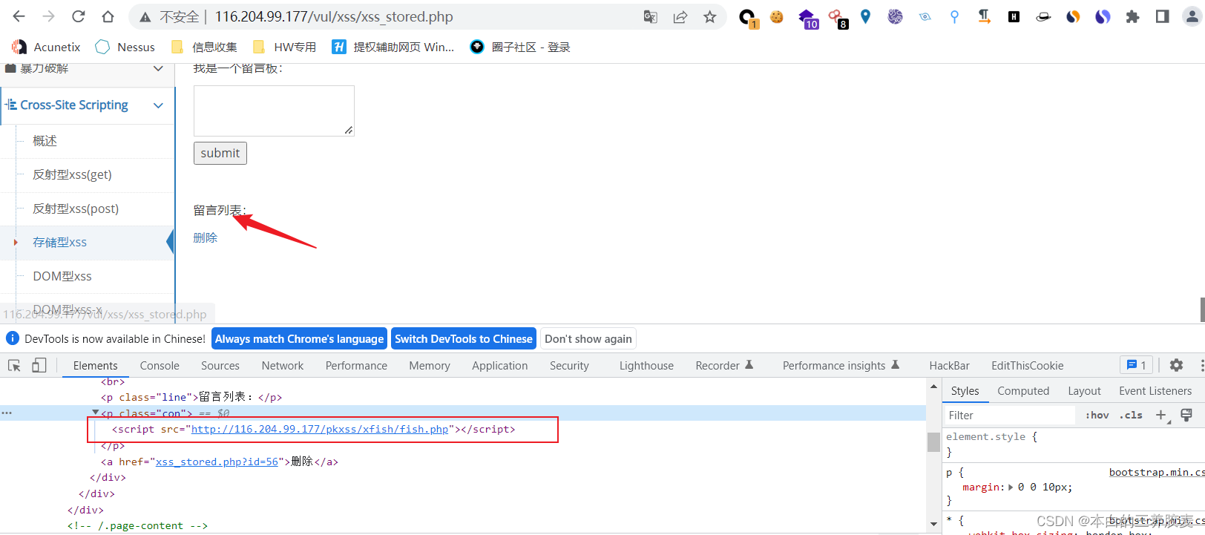Viewport: 1205px width, 535px height.
Task: Open the Nessus bookmark
Action: click(125, 47)
